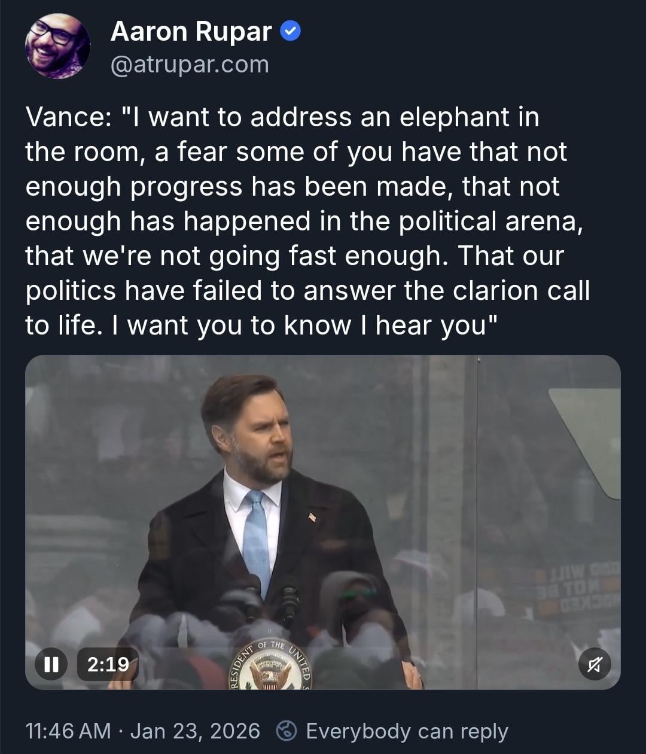Image resolution: width=646 pixels, height=754 pixels.
Task: Click the word "Vance:" in the post
Action: pyautogui.click(x=66, y=117)
